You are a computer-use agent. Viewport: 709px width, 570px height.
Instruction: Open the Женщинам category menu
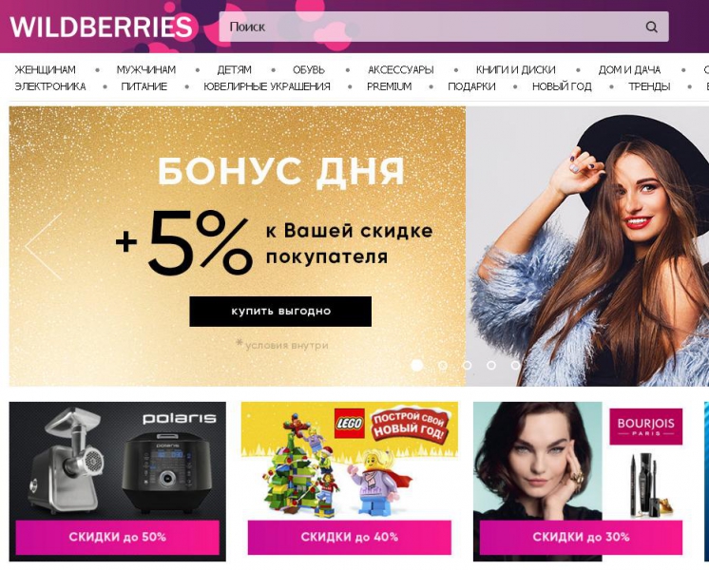pos(45,69)
